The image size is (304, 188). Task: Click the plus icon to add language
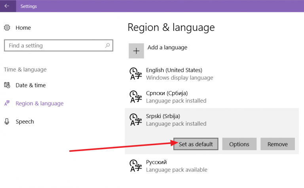pyautogui.click(x=136, y=51)
